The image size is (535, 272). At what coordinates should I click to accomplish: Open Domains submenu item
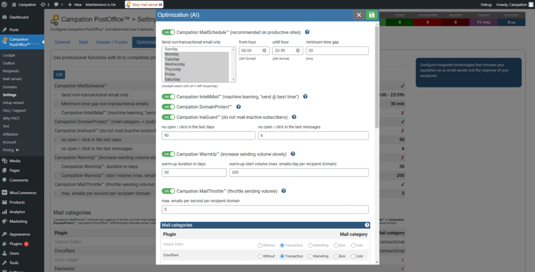pyautogui.click(x=10, y=87)
